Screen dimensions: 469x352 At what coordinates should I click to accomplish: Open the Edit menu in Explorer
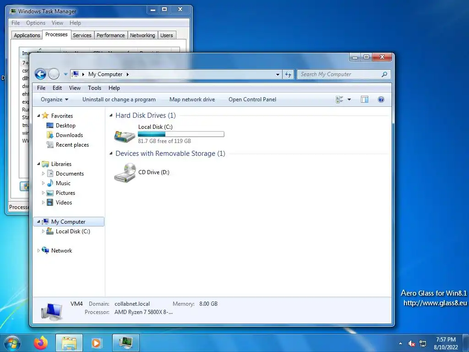click(57, 88)
